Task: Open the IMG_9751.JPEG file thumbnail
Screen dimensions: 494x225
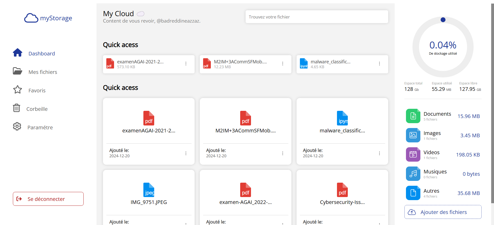Action: [x=149, y=190]
